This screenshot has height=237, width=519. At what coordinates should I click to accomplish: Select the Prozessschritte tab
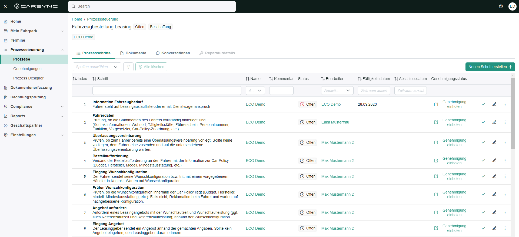point(94,53)
